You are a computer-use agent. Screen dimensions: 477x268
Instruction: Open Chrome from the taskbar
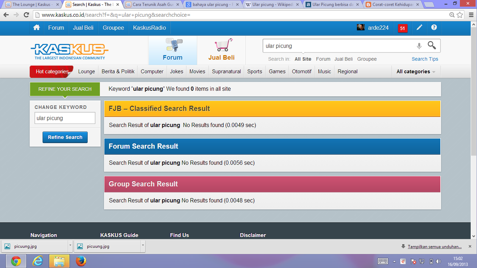(x=16, y=261)
